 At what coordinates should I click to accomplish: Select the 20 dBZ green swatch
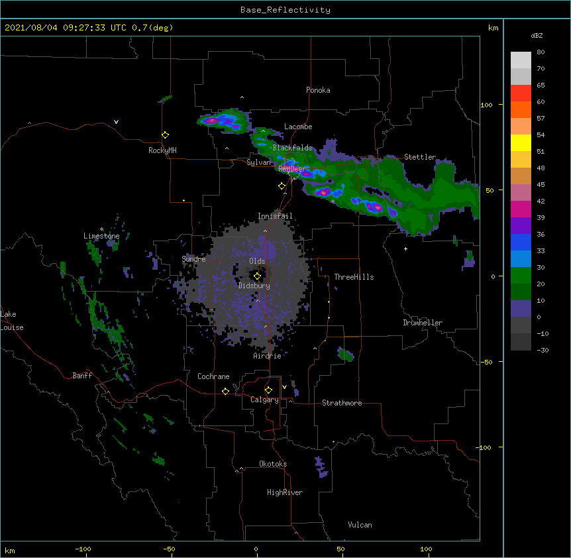(521, 292)
